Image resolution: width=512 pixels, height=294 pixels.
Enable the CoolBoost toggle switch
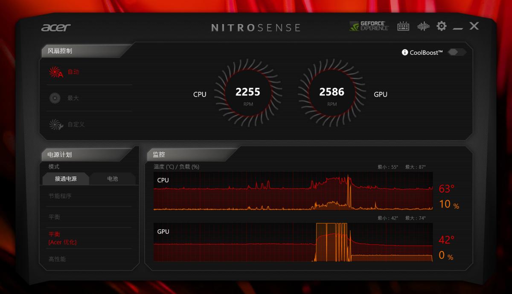coord(457,52)
